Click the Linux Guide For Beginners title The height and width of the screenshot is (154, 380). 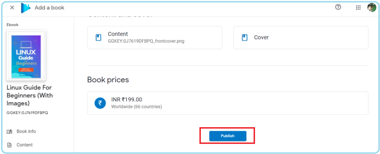tap(30, 95)
